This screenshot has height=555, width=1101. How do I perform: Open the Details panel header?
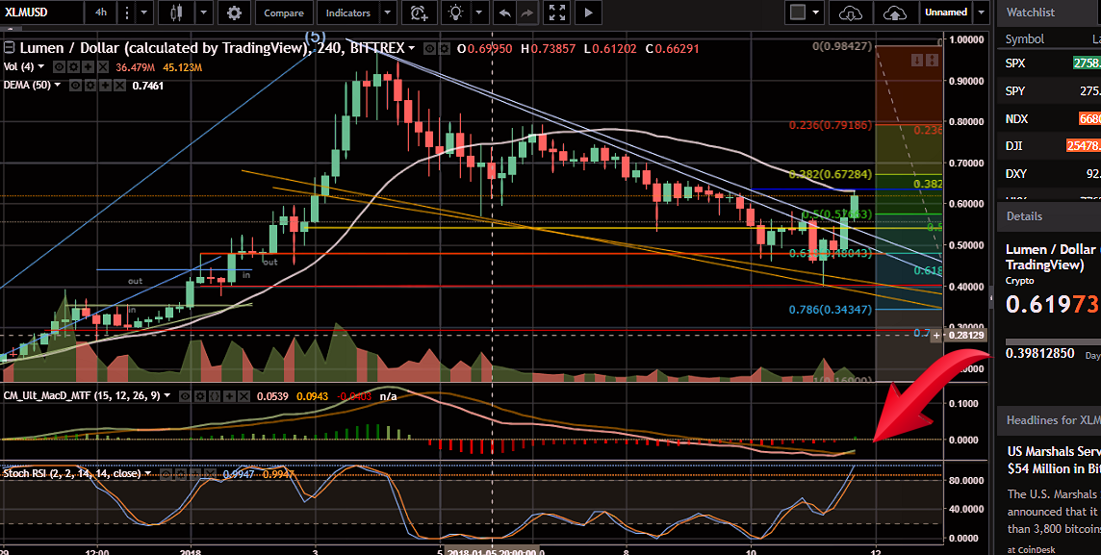[1049, 216]
